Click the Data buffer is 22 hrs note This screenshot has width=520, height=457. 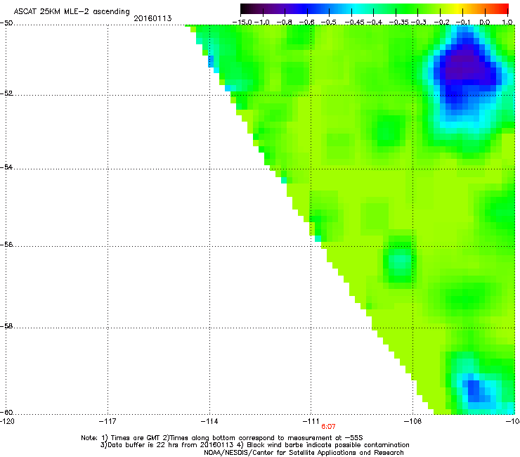(254, 445)
